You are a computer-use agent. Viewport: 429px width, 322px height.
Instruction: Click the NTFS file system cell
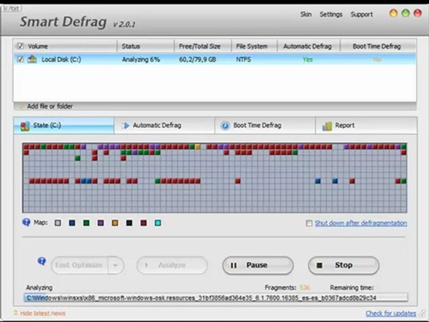pos(243,59)
